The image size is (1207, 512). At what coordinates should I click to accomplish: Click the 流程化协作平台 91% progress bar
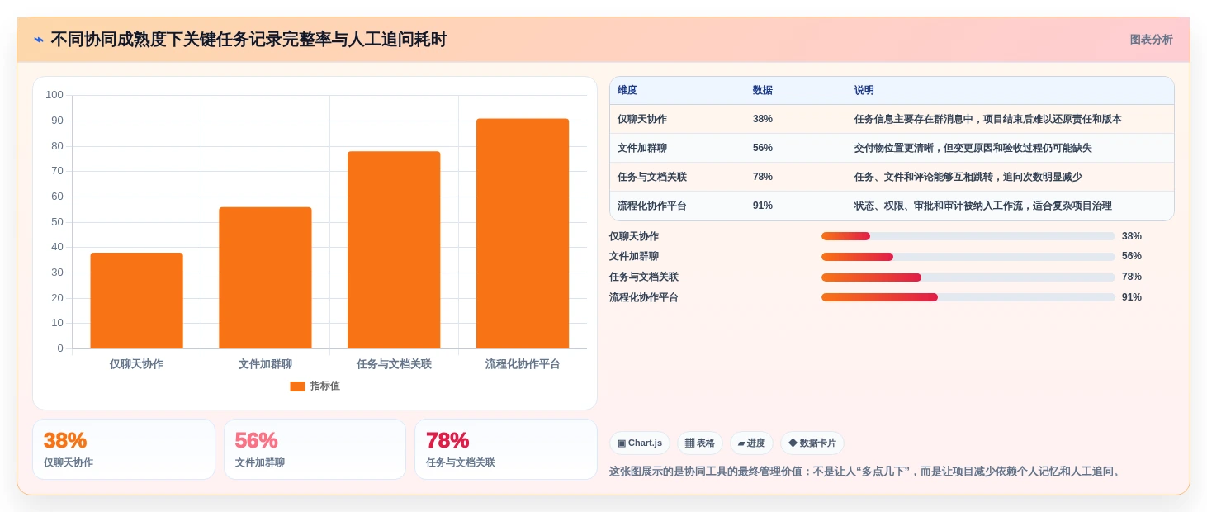968,297
